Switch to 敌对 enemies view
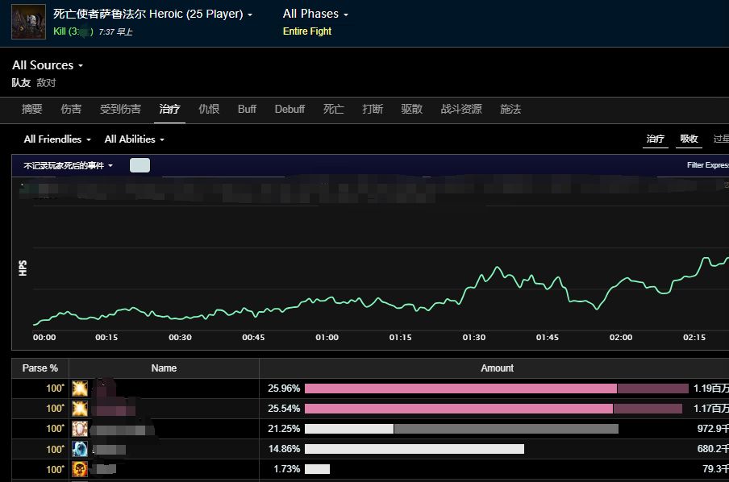Screen dimensions: 729x482 coord(46,83)
